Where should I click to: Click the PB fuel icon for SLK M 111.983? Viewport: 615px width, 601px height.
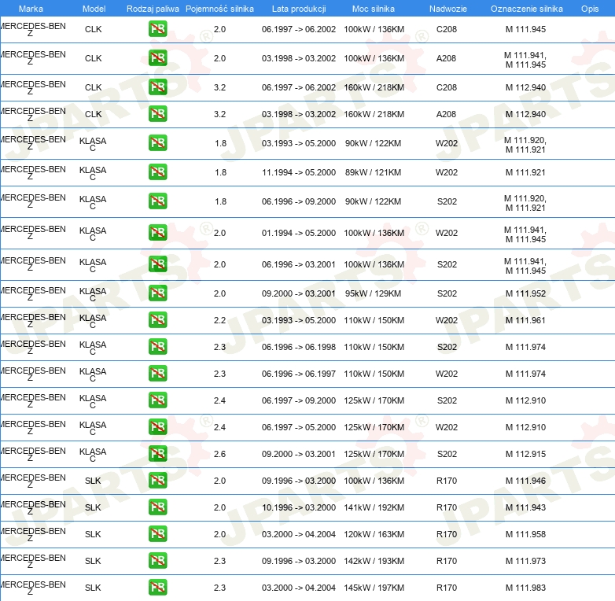click(x=157, y=588)
